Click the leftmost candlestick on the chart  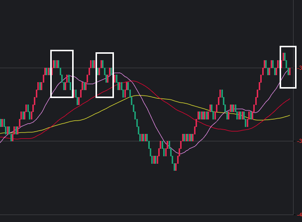(1, 123)
